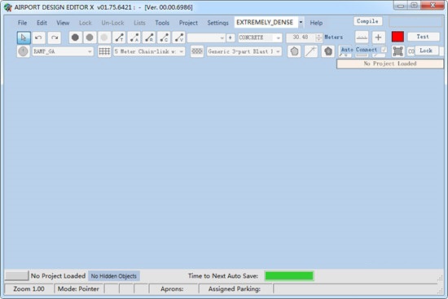448x299 pixels.
Task: Select the link tool labeled V
Action: (179, 37)
